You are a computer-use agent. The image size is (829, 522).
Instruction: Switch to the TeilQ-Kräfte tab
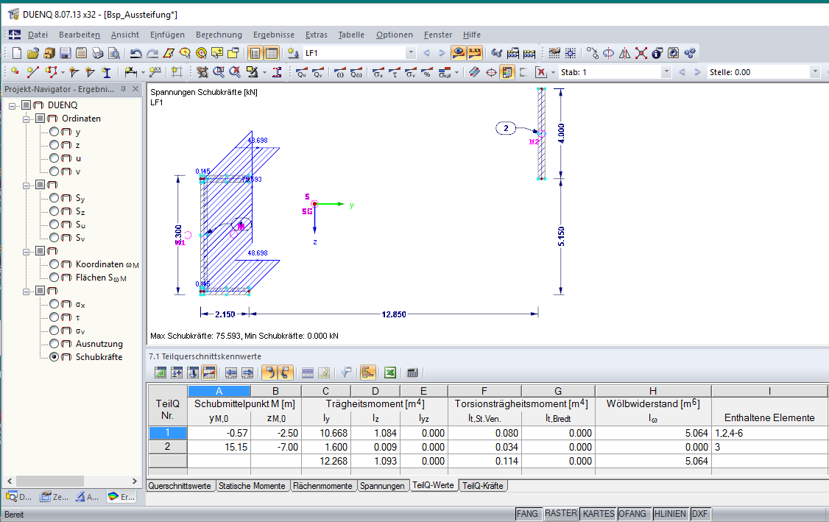point(483,486)
